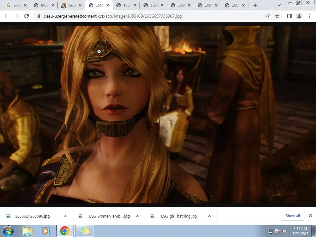Image resolution: width=316 pixels, height=237 pixels.
Task: Open the Chrome profile menu
Action: tap(299, 16)
